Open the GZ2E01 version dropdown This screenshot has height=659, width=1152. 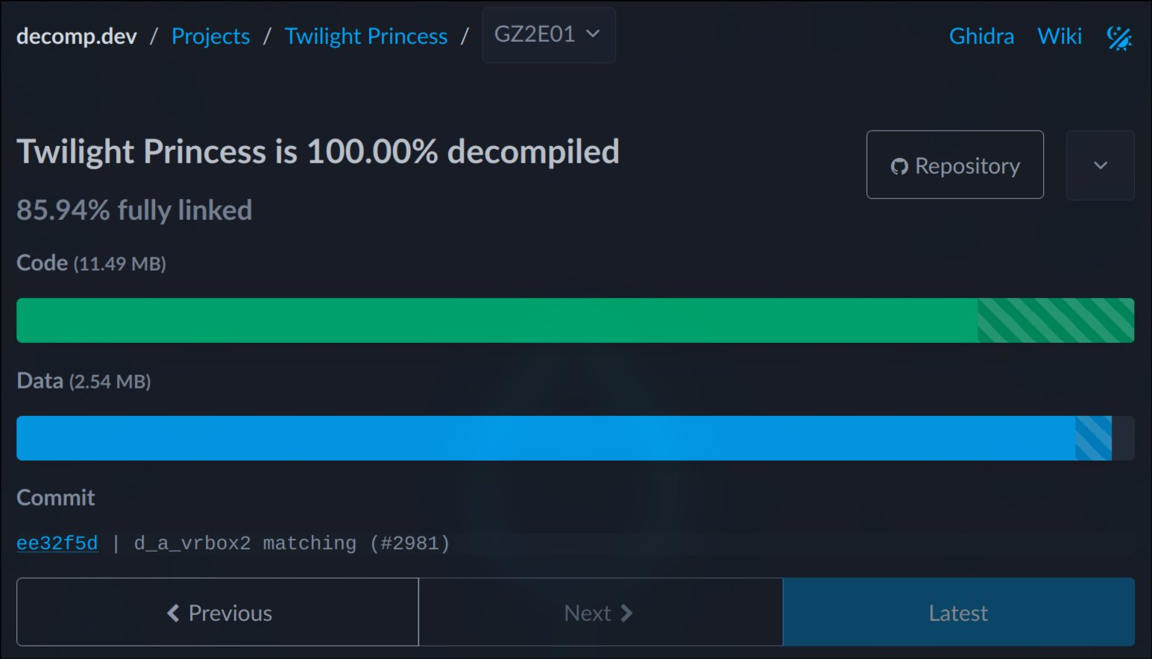[x=549, y=35]
